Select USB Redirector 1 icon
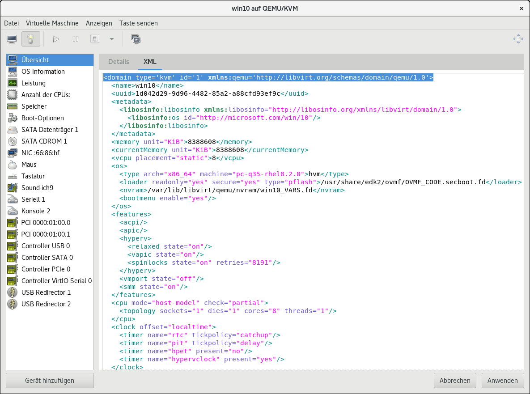530x394 pixels. tap(13, 292)
